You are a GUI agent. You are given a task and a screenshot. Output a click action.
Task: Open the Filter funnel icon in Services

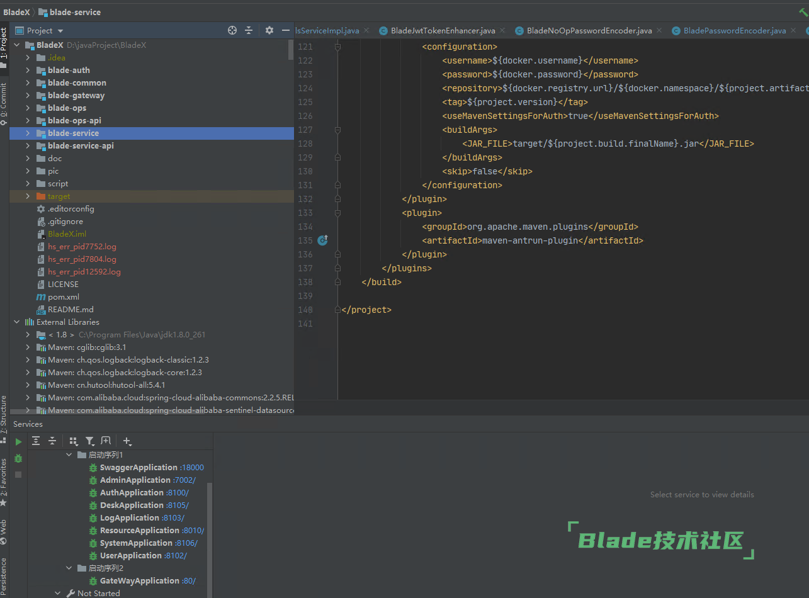pos(90,441)
